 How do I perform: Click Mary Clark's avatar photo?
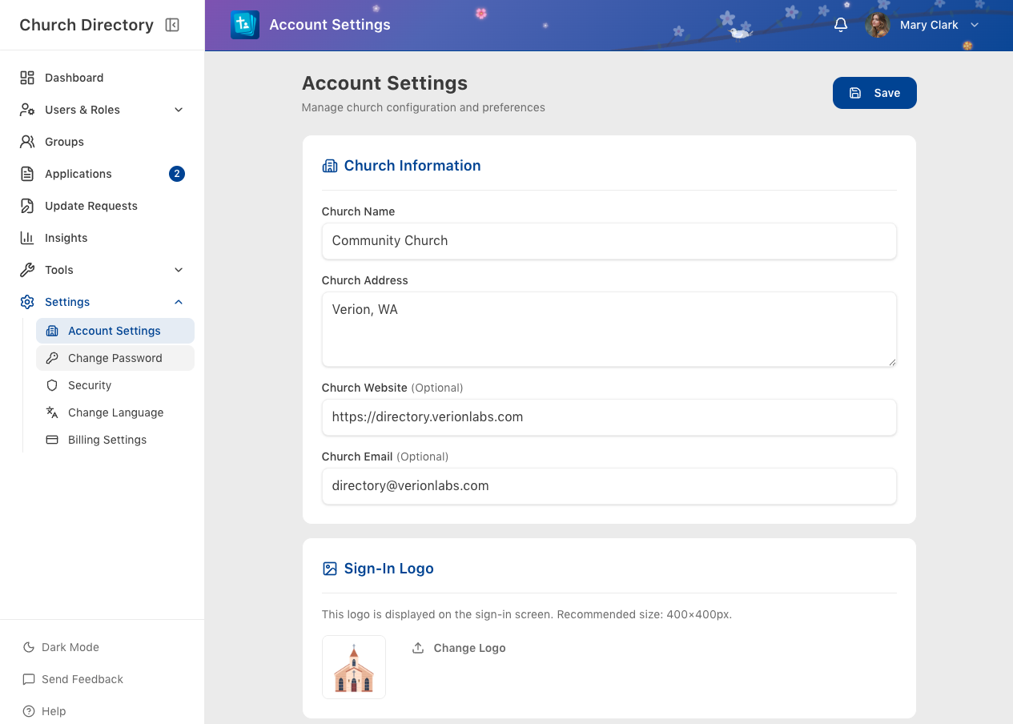[878, 25]
